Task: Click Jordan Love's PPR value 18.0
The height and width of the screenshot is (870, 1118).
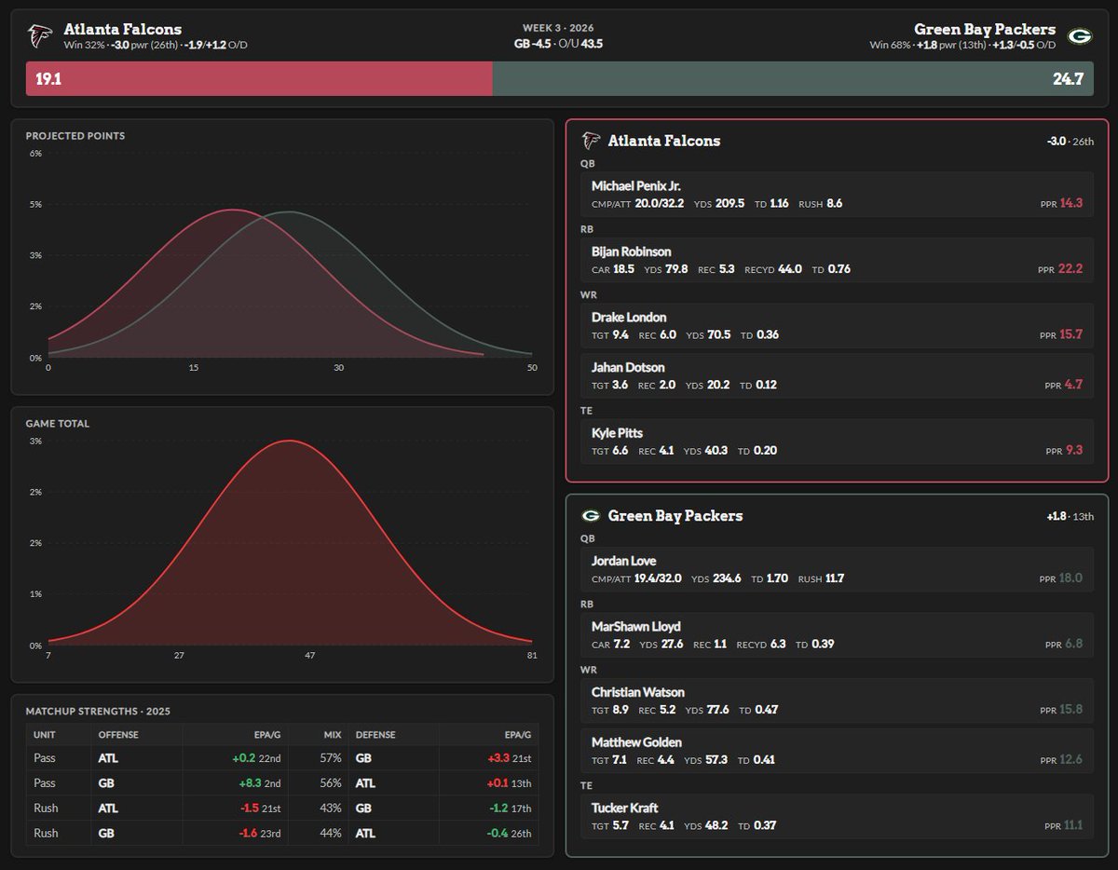Action: point(1070,578)
